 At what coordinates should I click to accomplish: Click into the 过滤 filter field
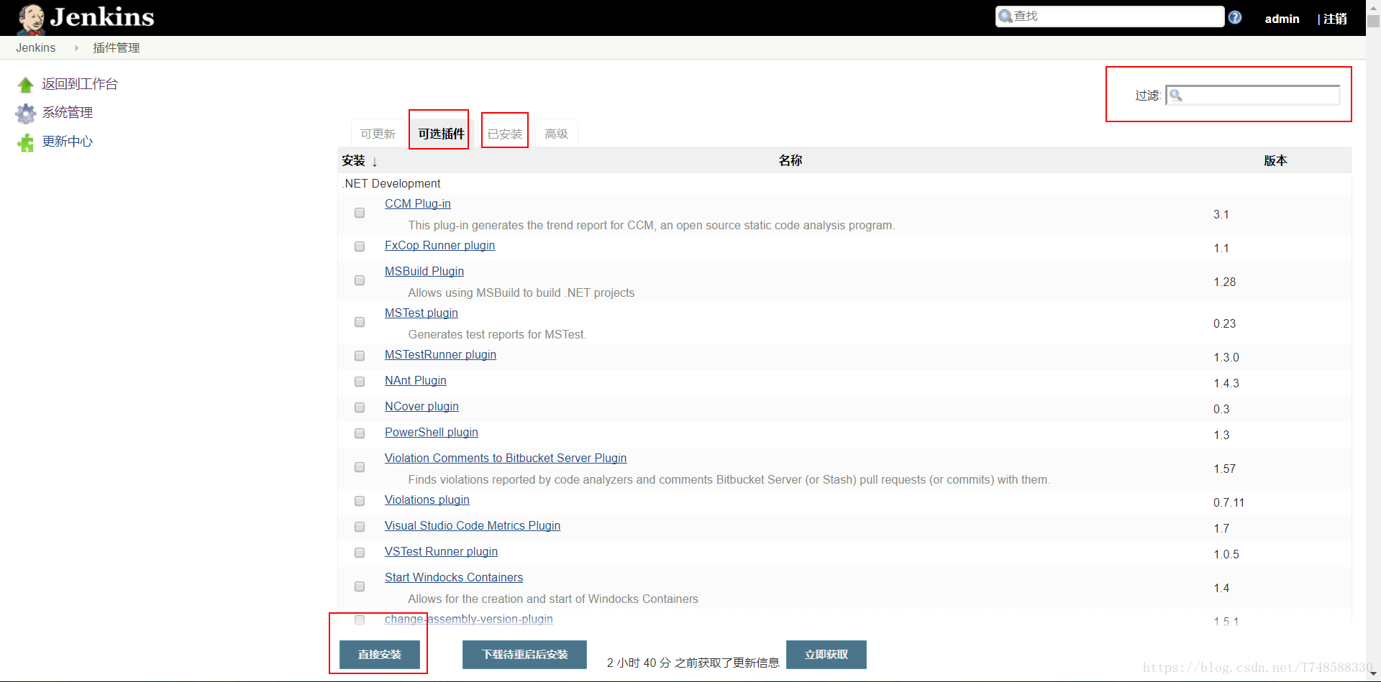(x=1252, y=95)
